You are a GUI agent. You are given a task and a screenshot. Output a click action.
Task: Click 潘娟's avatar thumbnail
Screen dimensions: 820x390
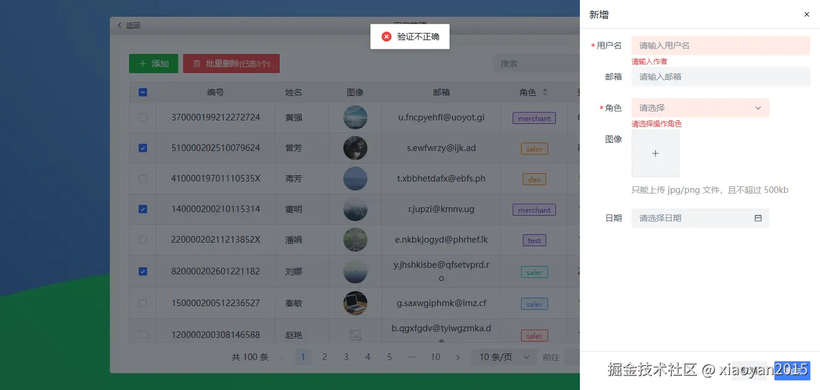tap(355, 240)
